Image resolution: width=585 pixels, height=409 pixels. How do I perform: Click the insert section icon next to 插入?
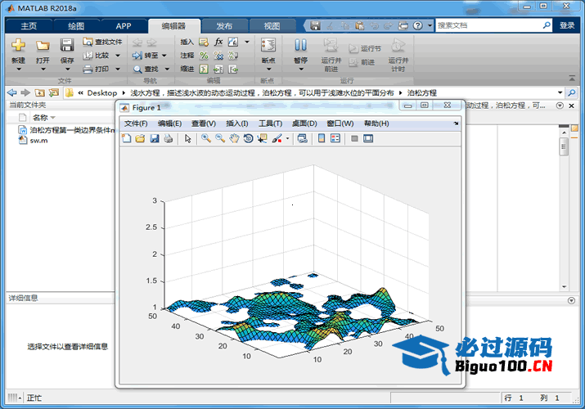pyautogui.click(x=204, y=42)
